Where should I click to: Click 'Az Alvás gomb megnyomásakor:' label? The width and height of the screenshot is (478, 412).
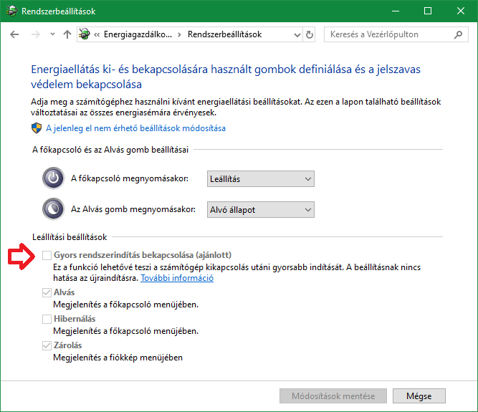[133, 209]
